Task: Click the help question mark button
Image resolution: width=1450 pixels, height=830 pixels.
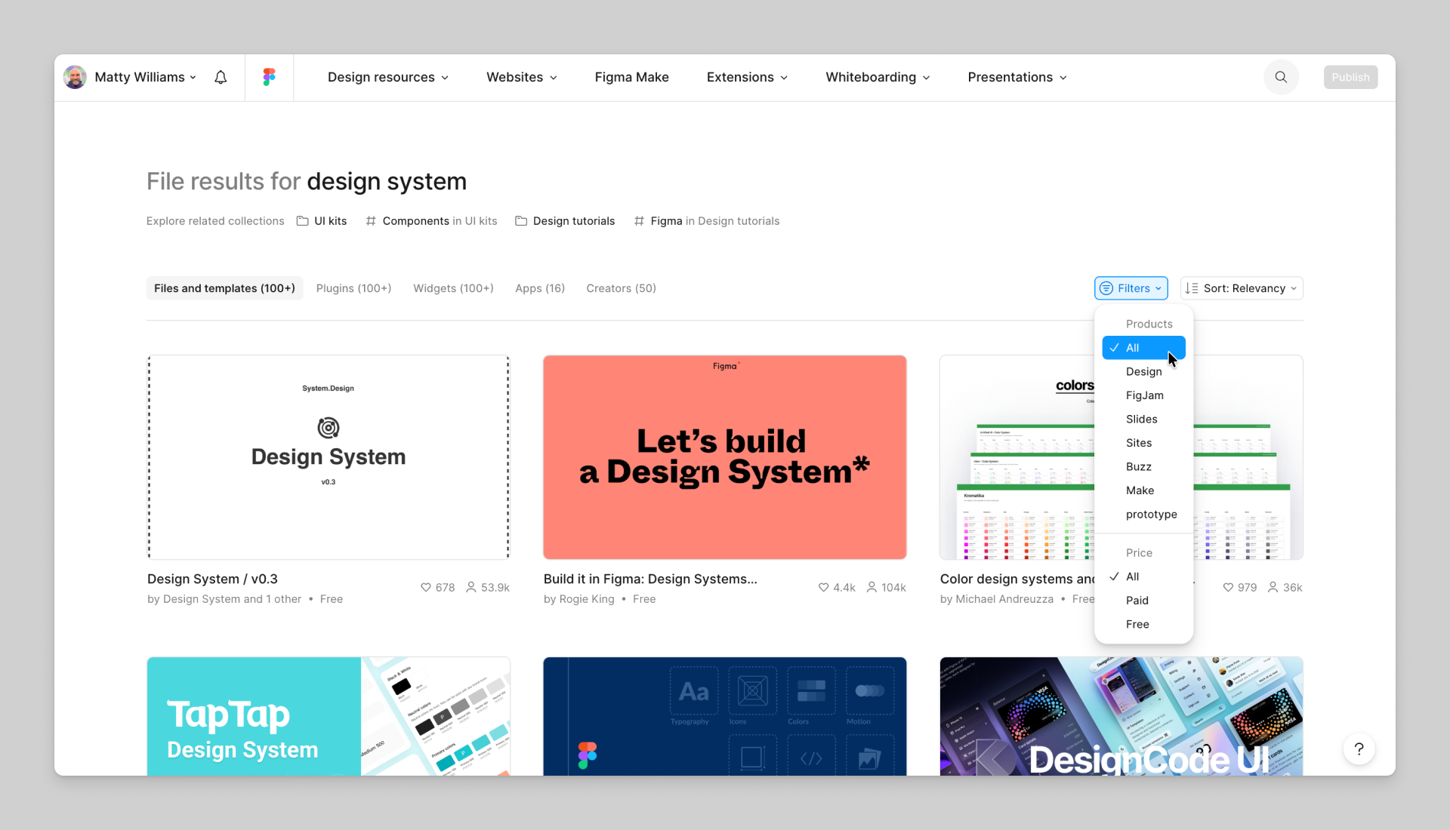Action: point(1359,749)
